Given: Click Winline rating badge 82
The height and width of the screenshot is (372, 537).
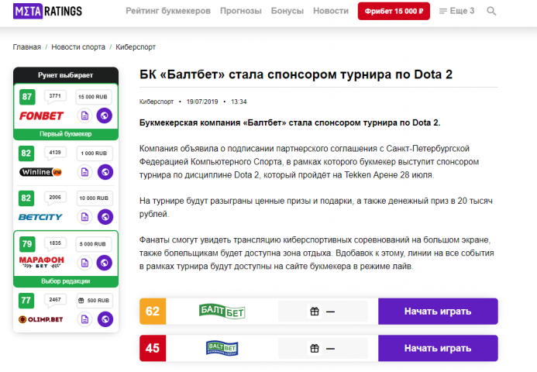Looking at the screenshot, I should [26, 153].
